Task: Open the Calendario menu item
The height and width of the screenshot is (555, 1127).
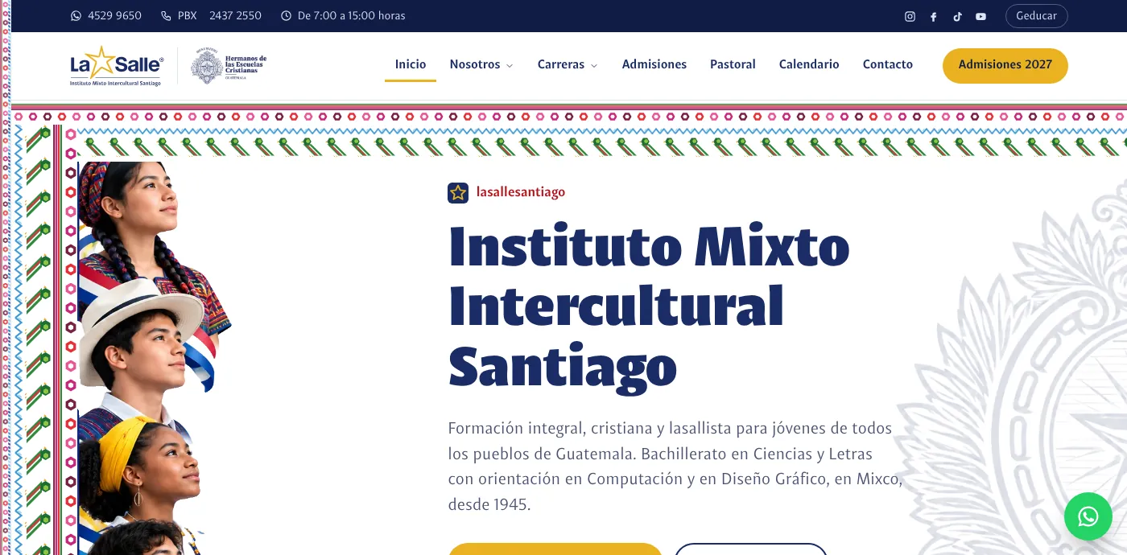Action: [x=809, y=64]
